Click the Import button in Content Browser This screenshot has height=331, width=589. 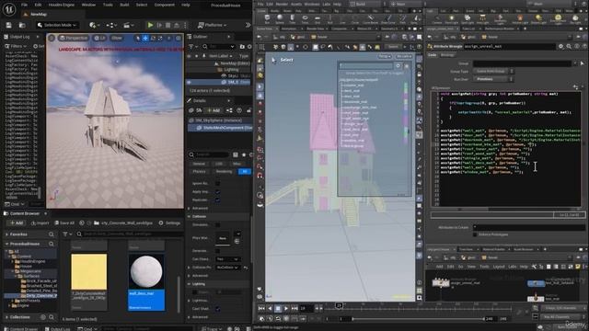pos(40,223)
